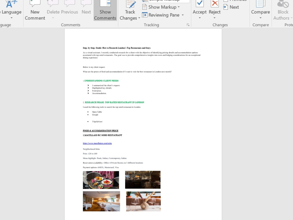Click the RESEARCH PHASE green heading

pos(114,102)
